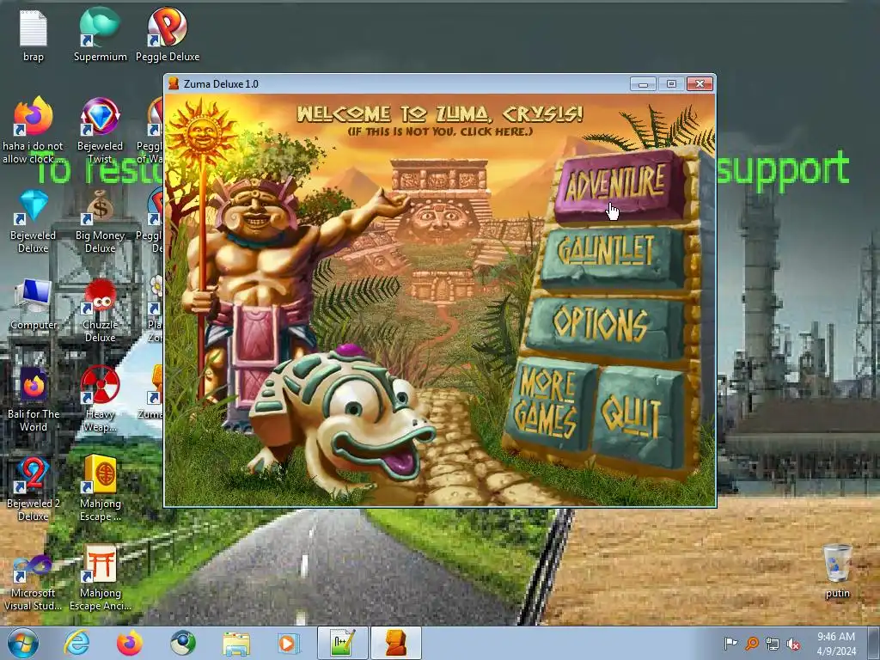Launch Heavy Weapon desktop shortcut
This screenshot has height=660, width=880.
(100, 400)
